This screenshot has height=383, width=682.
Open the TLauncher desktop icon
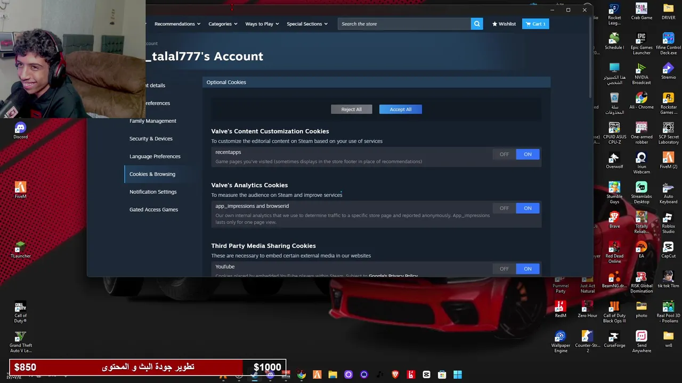(x=20, y=250)
